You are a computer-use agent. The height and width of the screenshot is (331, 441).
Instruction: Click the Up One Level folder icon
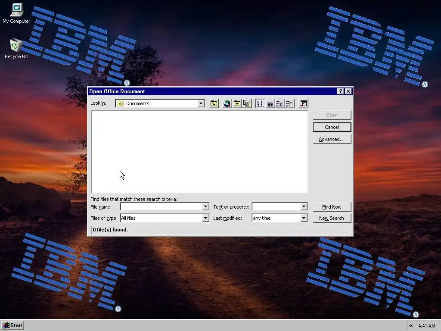pos(214,103)
